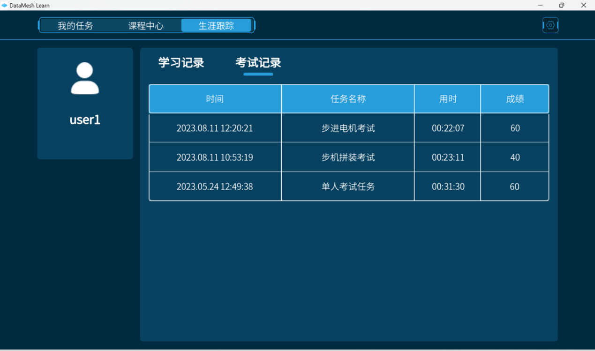Select the 步机拼装考试 exam record row
Viewport: 595px width, 351px height.
347,157
